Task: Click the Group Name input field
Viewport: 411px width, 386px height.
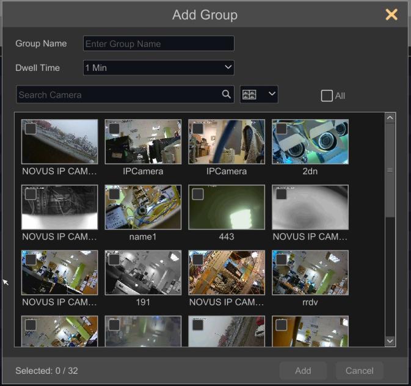Action: tap(159, 43)
